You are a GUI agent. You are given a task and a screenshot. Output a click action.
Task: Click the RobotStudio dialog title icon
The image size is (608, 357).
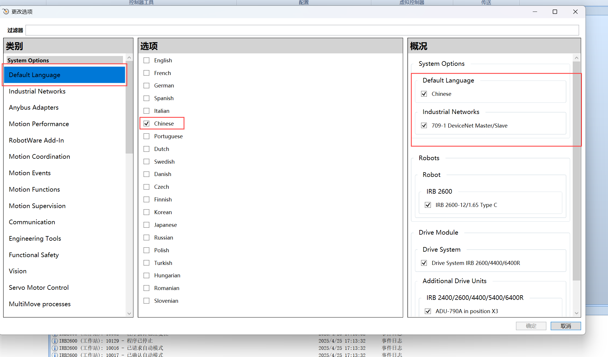tap(5, 12)
